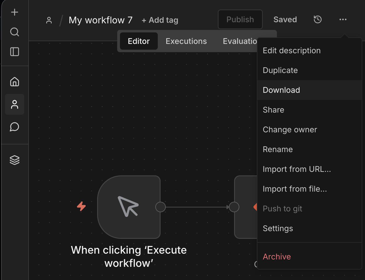Click the My workflow 7 title

click(x=100, y=20)
